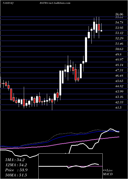Click the NASDAQ exchange label
128x179 pixels.
point(8,3)
